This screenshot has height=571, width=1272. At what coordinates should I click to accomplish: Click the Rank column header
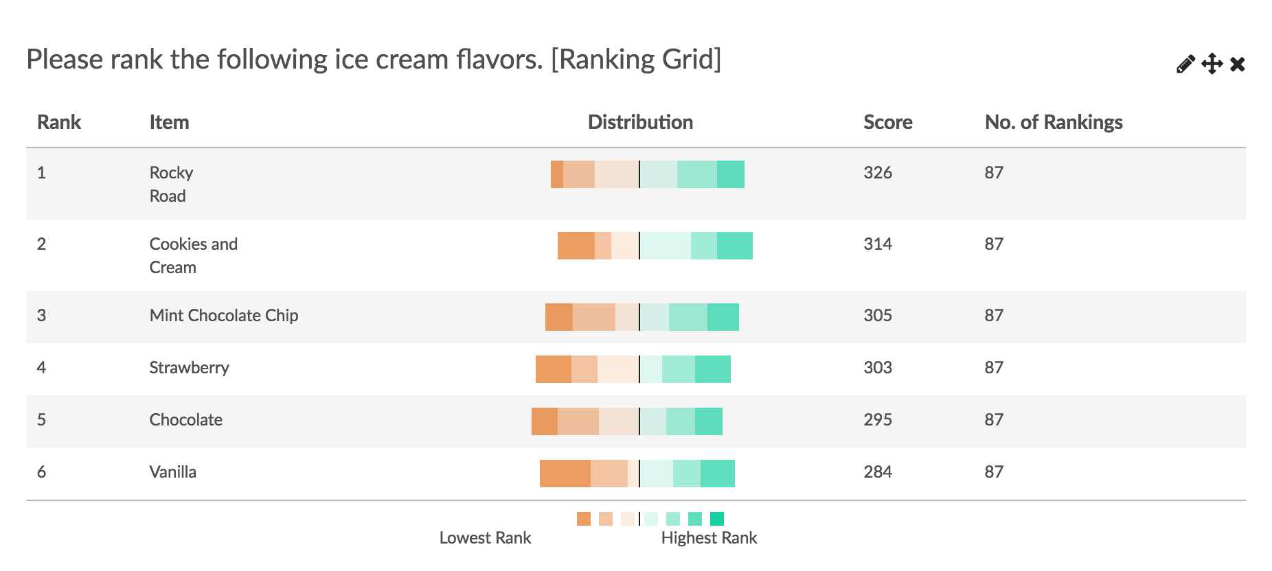point(59,122)
